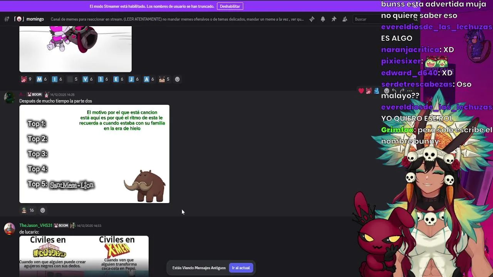493x277 pixels.
Task: Click the hashtag channel icon
Action: click(x=7, y=19)
